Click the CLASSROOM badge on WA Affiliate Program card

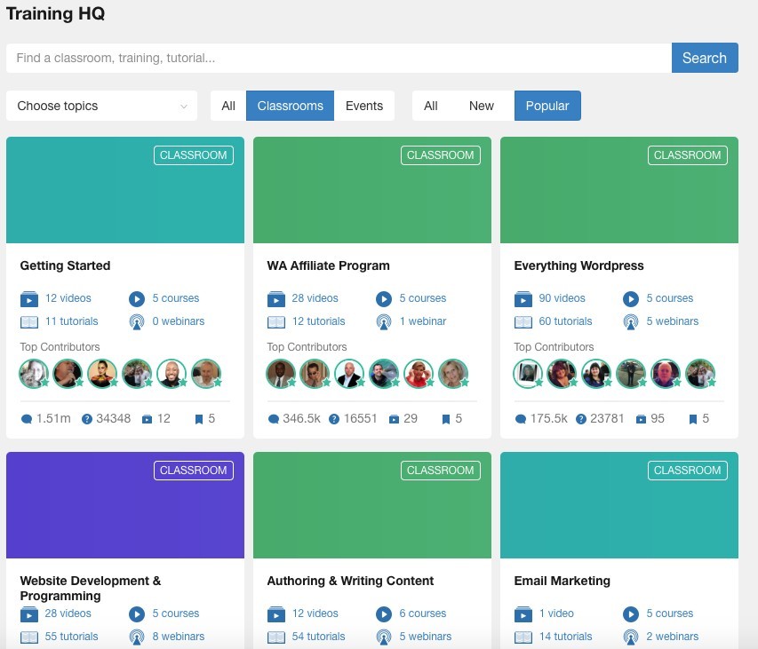pyautogui.click(x=441, y=155)
